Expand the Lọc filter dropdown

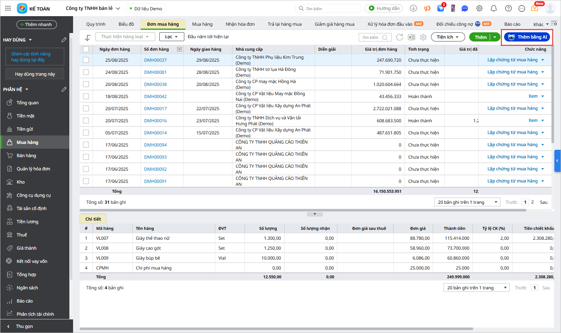[171, 37]
